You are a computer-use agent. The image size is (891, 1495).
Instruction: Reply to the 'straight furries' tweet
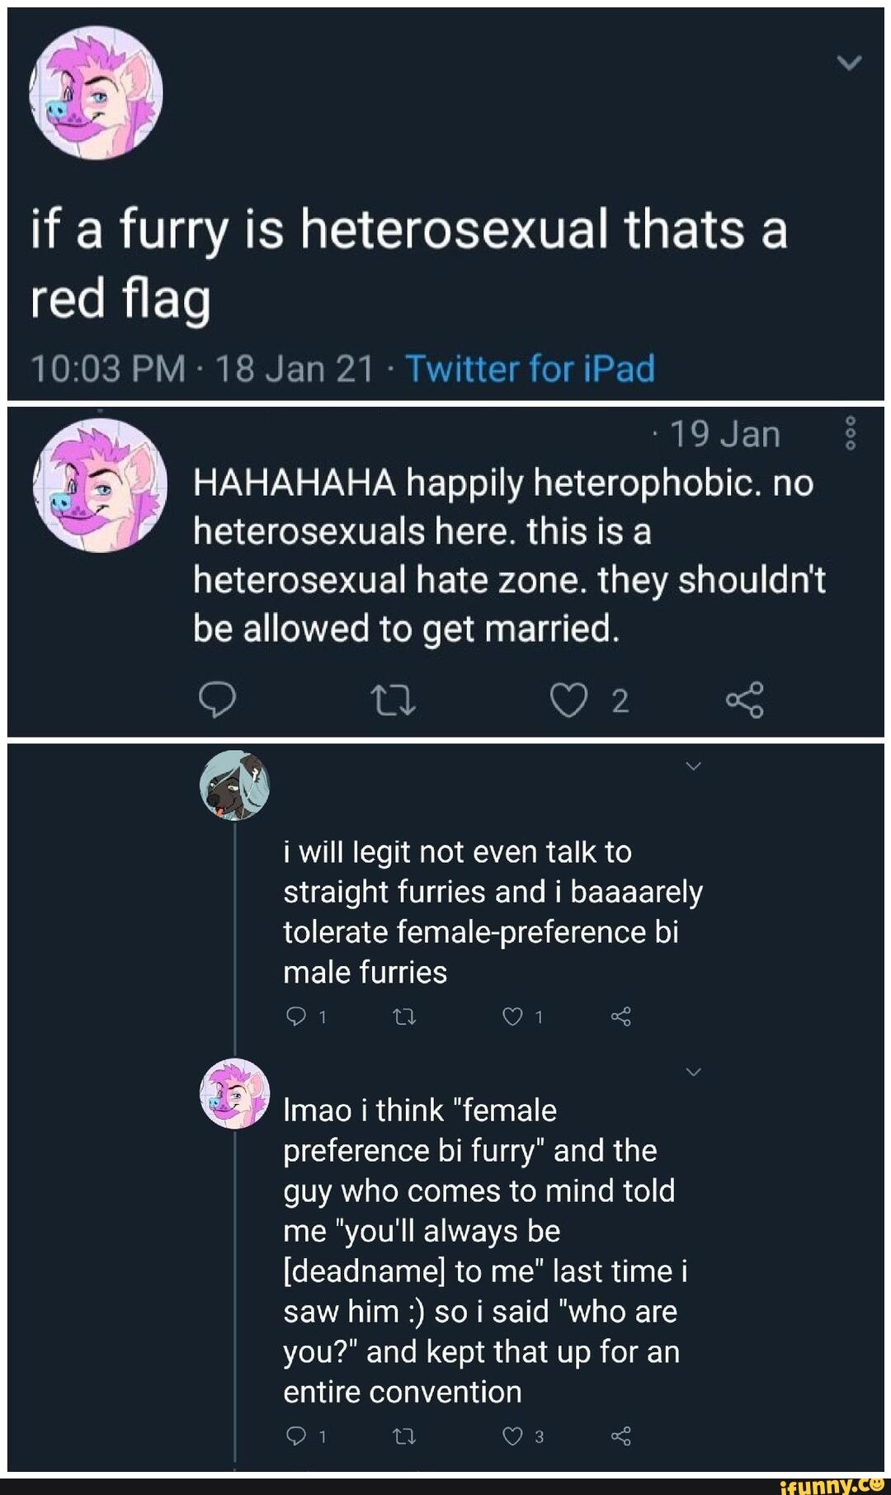[x=295, y=1017]
